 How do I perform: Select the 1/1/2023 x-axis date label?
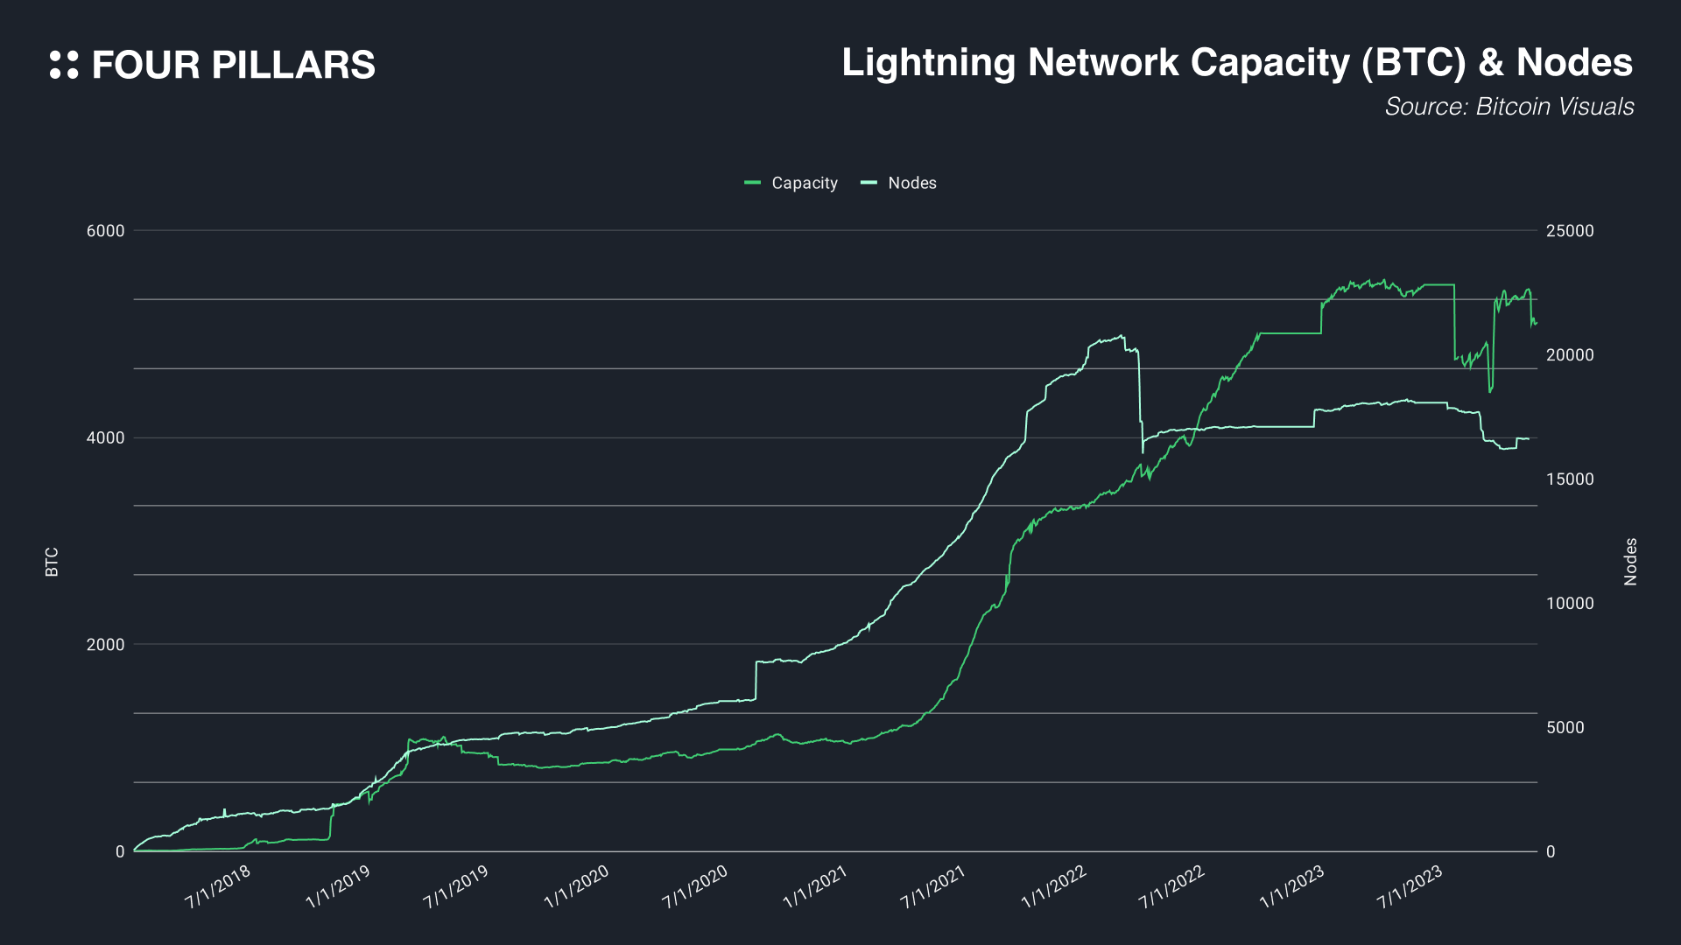click(x=1291, y=886)
